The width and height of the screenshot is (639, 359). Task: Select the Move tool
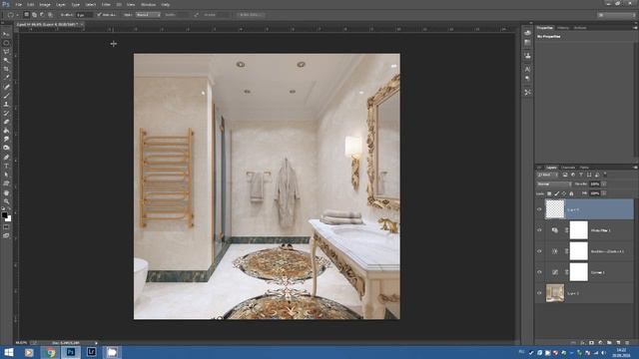click(x=6, y=34)
